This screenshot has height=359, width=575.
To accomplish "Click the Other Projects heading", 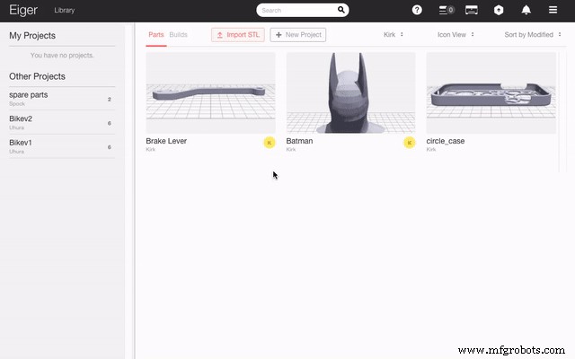I will click(x=37, y=76).
